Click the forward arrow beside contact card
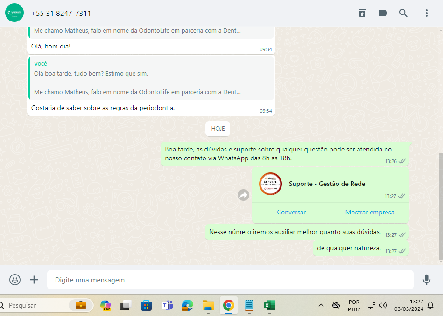 coord(243,195)
